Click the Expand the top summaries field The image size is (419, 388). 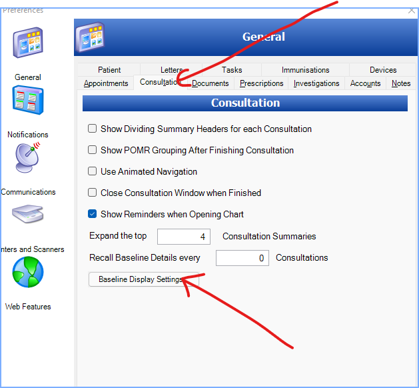184,237
